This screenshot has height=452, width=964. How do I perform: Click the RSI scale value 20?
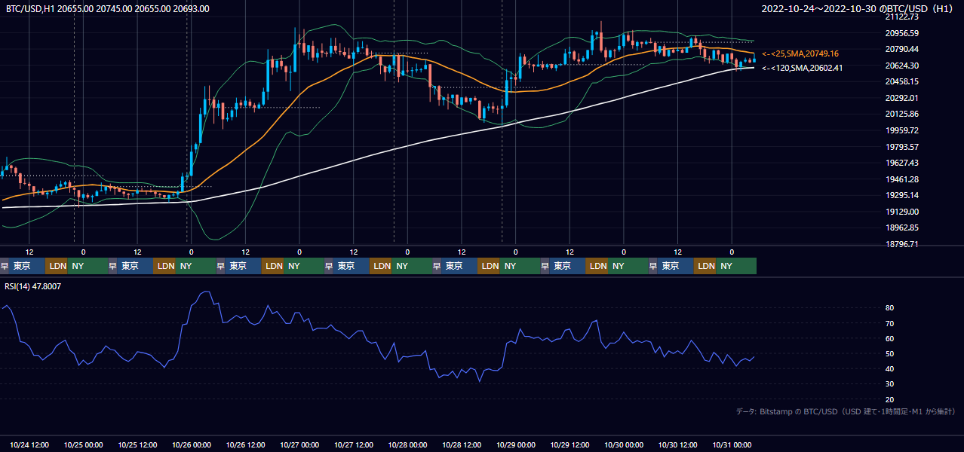coord(890,399)
